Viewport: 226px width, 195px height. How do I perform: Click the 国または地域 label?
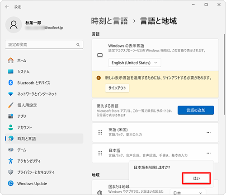tap(119, 187)
